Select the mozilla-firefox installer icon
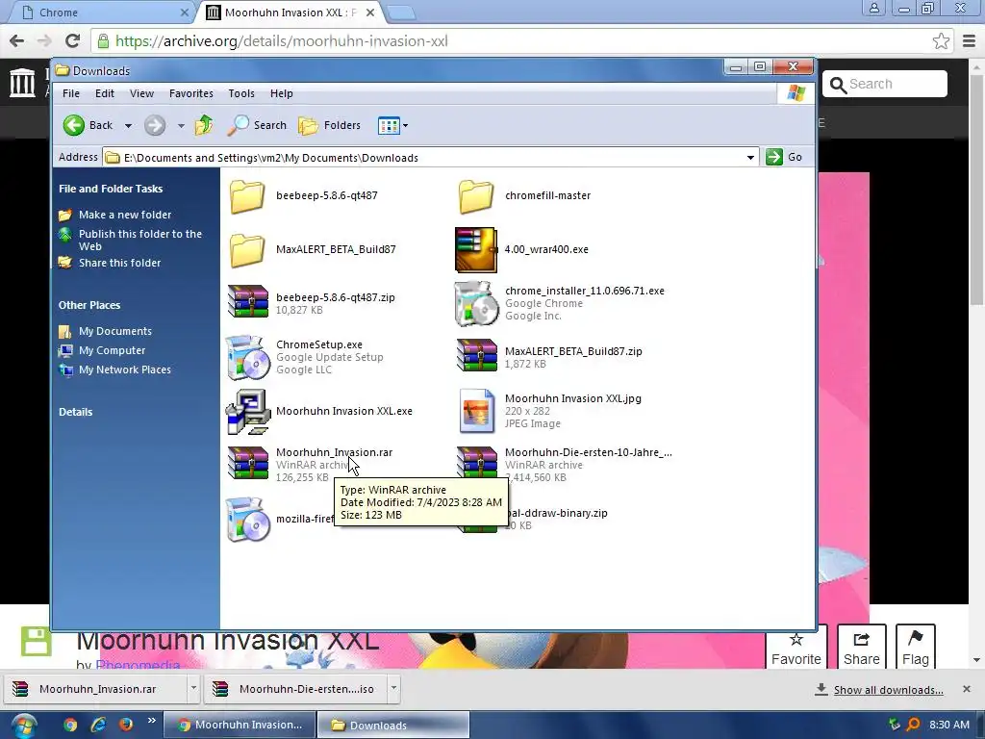The image size is (985, 739). click(247, 519)
